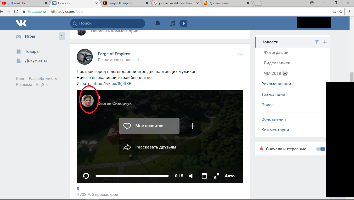Screen dimensions: 354x200
Task: Open the vk.cc/8g4f3R link
Action: [x=112, y=84]
